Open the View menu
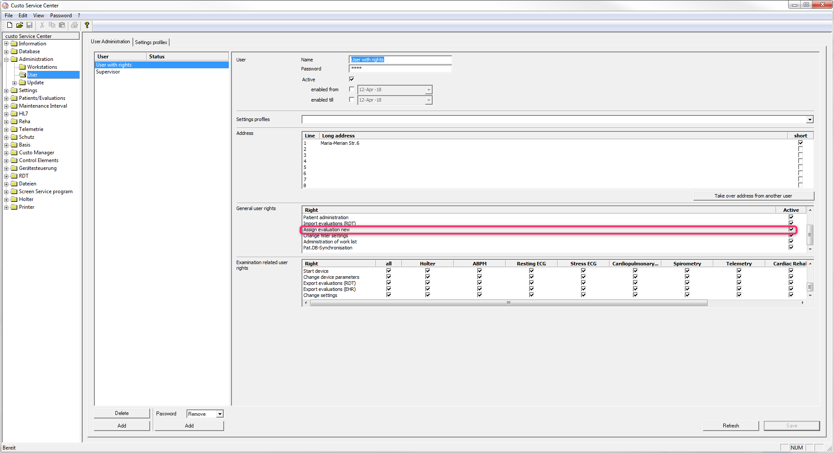Image resolution: width=834 pixels, height=453 pixels. (x=38, y=16)
